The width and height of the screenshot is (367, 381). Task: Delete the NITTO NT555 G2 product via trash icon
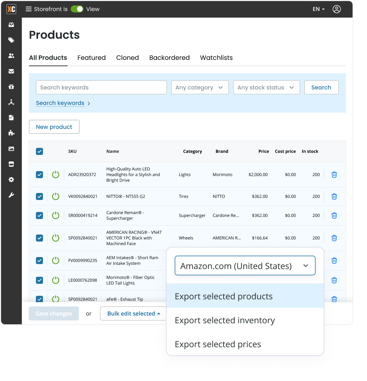pyautogui.click(x=334, y=196)
